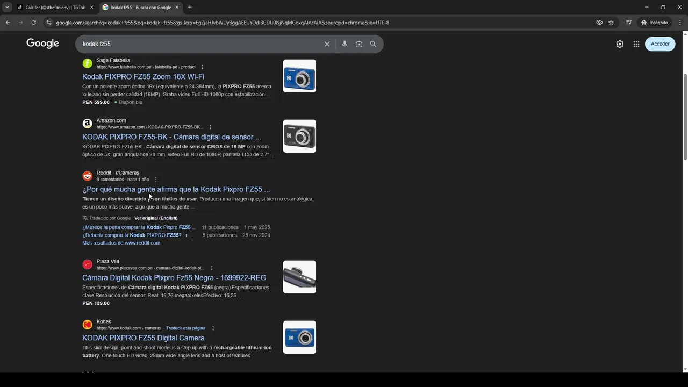Open more options for Amazon.com result
The image size is (688, 387).
[210, 127]
